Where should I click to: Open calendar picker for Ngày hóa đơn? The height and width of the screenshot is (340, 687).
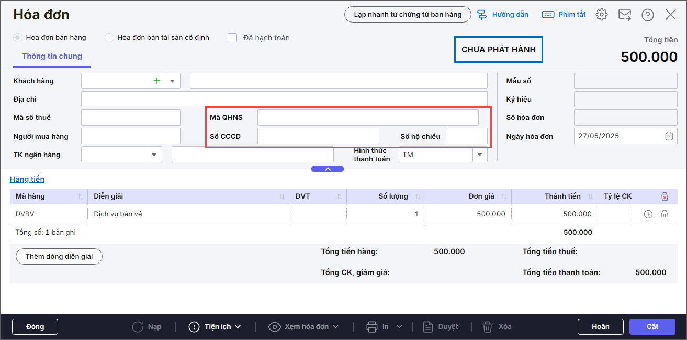click(669, 136)
